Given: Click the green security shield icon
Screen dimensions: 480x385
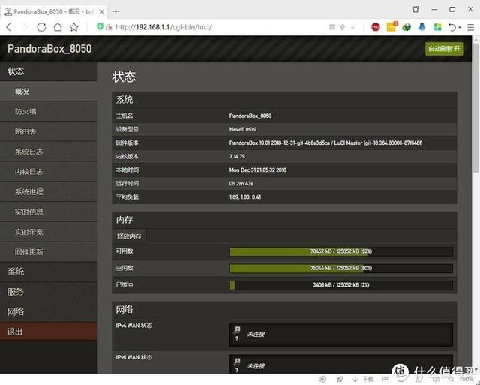Looking at the screenshot, I should [100, 26].
